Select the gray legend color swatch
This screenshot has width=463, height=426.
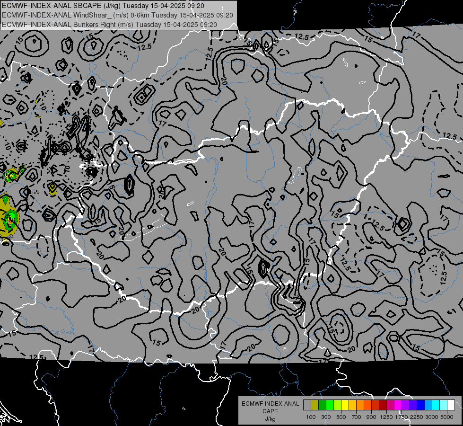[307, 405]
